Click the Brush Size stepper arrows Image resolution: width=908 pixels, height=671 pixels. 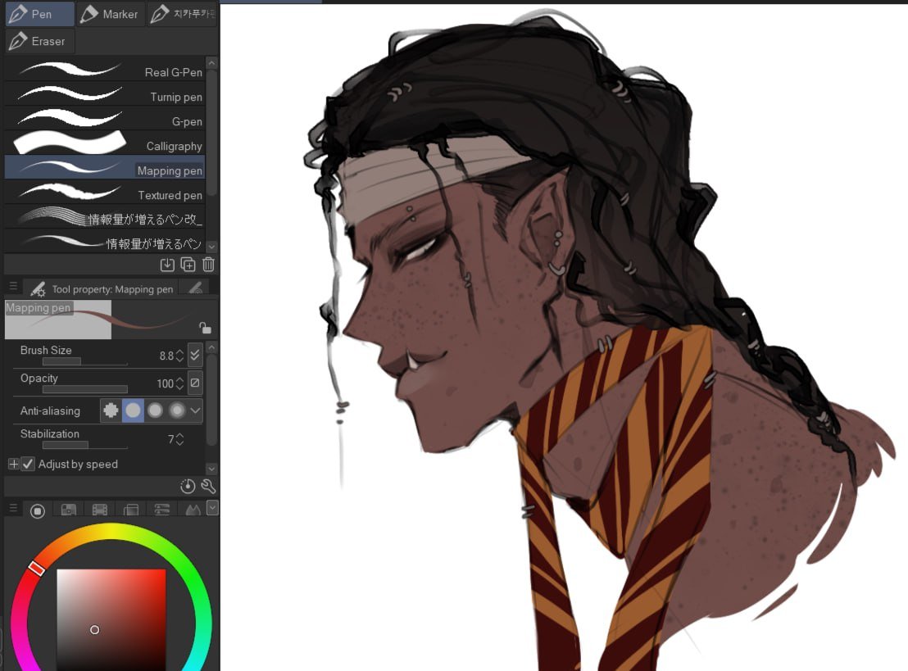[x=179, y=356]
